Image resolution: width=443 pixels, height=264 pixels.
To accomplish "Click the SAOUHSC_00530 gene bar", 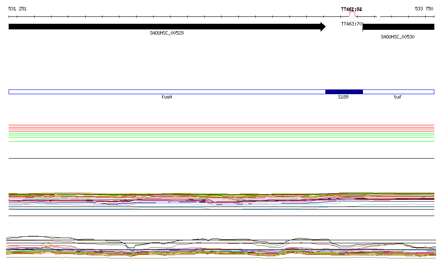I will [398, 27].
